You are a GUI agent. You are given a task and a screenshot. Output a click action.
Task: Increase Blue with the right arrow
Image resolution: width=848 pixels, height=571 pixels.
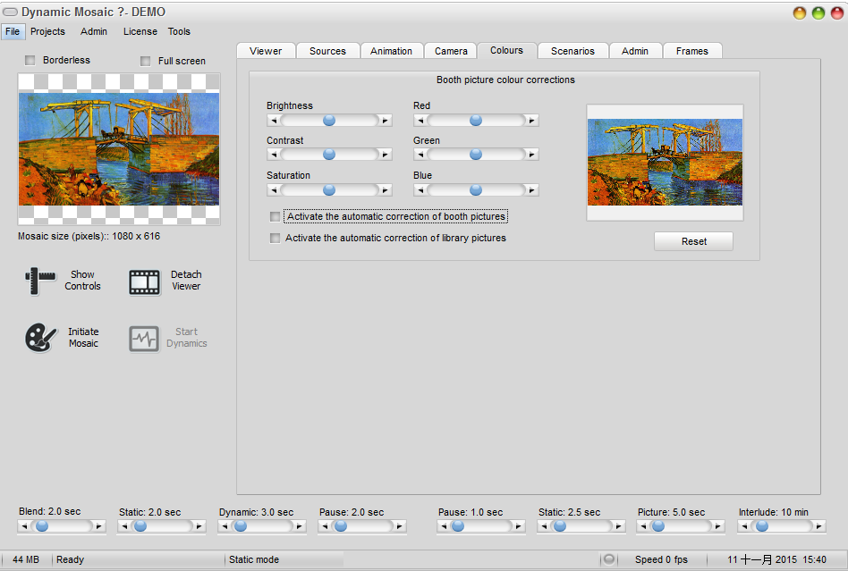coord(531,190)
